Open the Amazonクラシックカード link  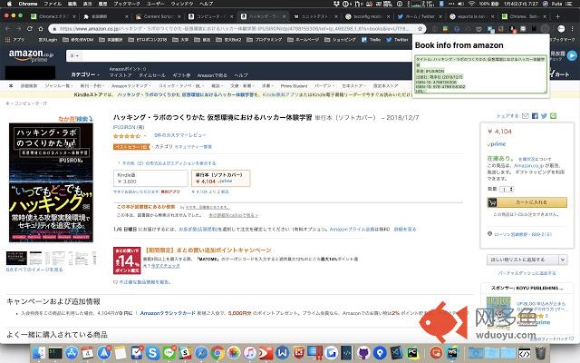tap(167, 313)
